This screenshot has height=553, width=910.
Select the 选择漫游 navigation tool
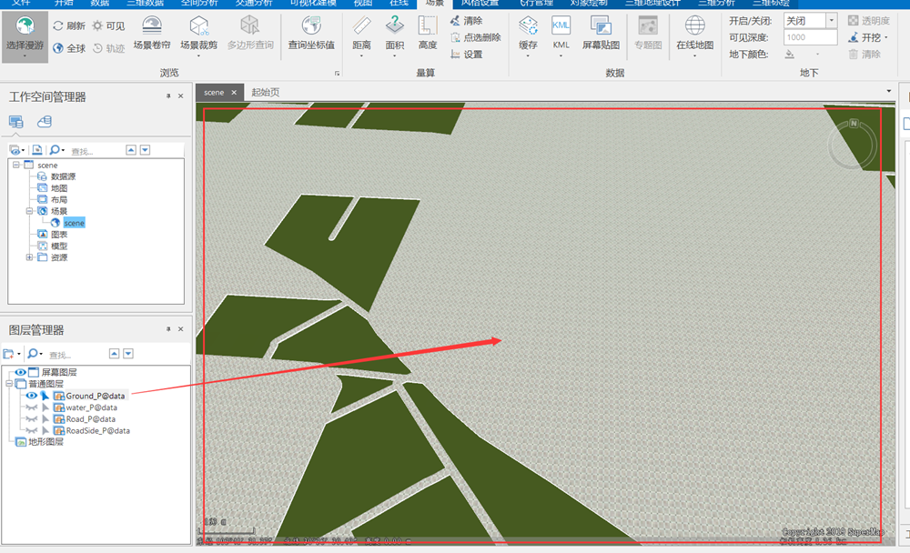25,34
